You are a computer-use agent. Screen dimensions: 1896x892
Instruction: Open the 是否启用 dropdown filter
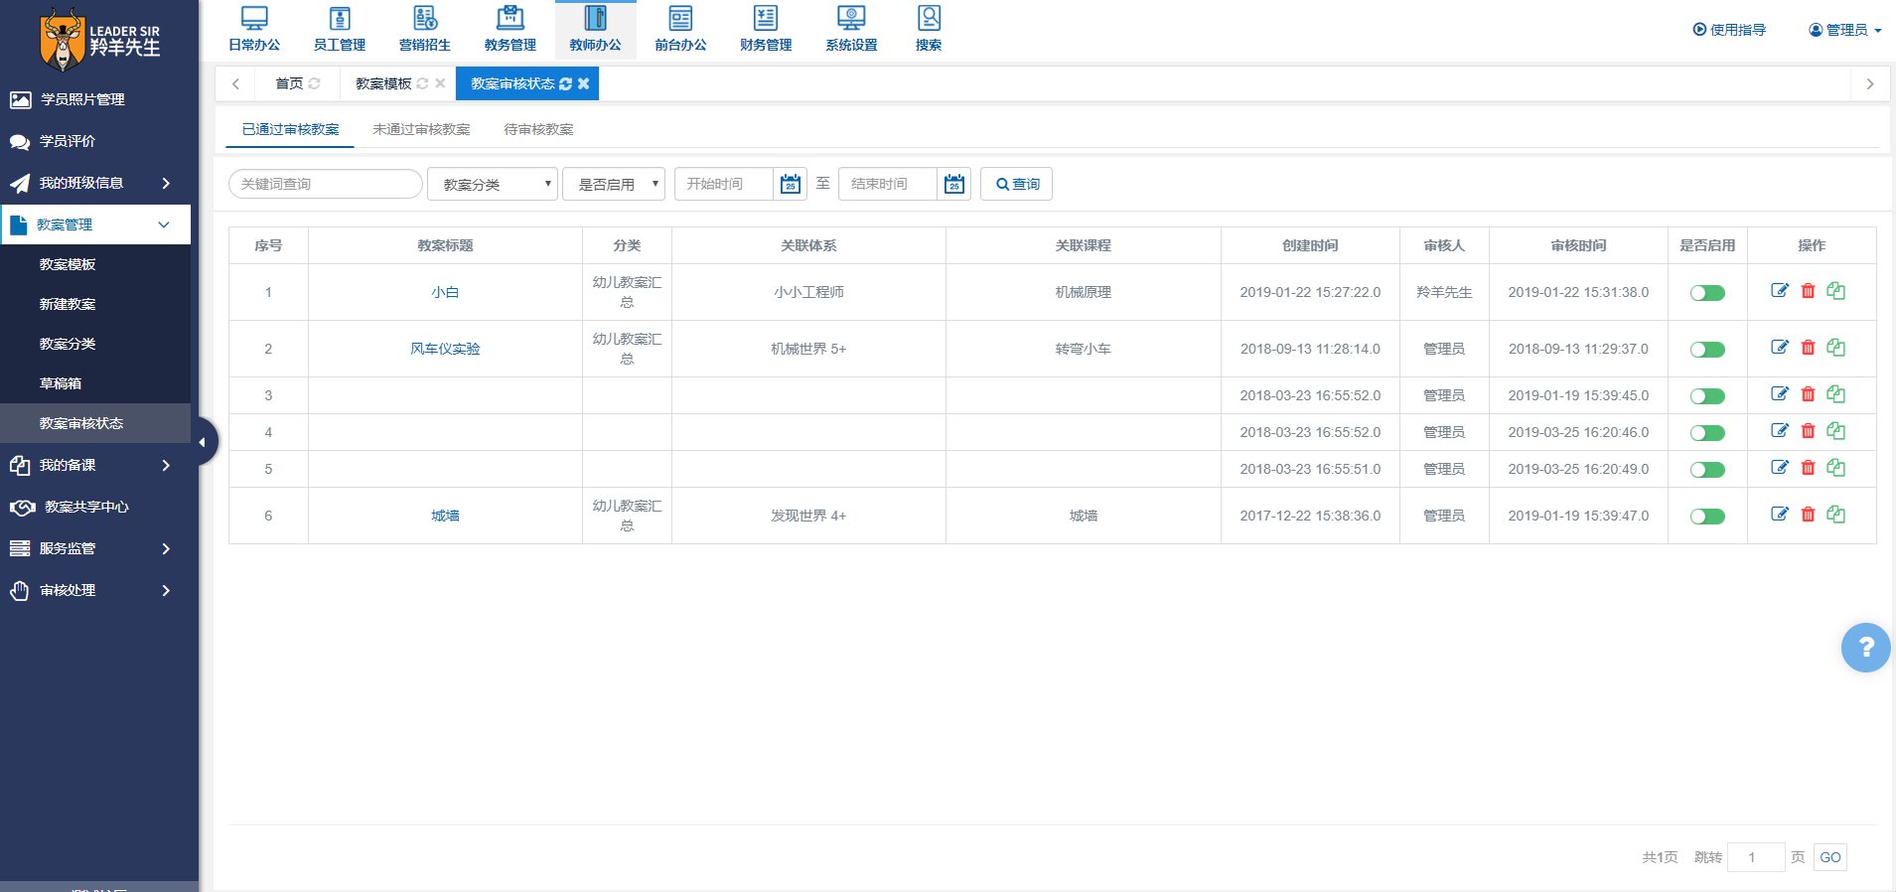613,184
